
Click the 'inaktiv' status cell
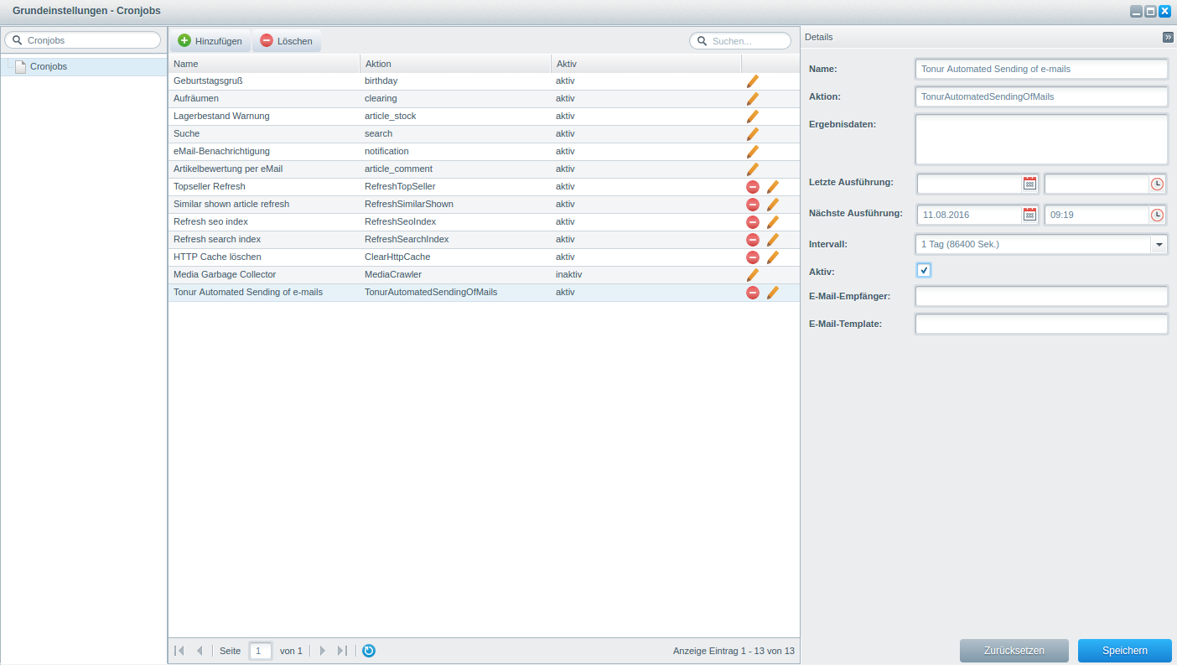click(x=568, y=274)
